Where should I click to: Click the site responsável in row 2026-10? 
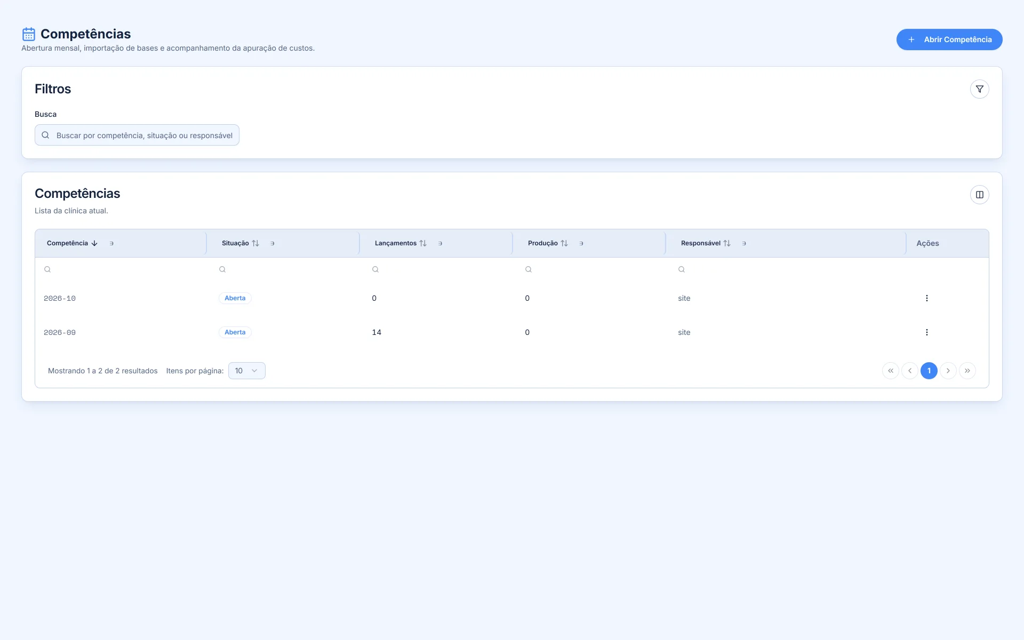point(684,298)
